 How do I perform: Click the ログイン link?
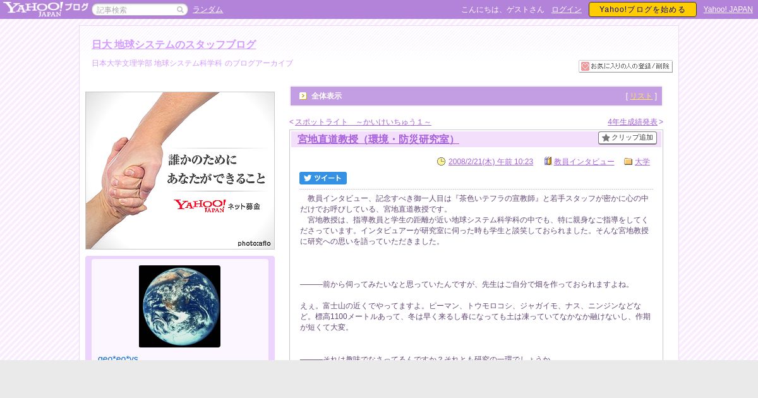pos(567,9)
